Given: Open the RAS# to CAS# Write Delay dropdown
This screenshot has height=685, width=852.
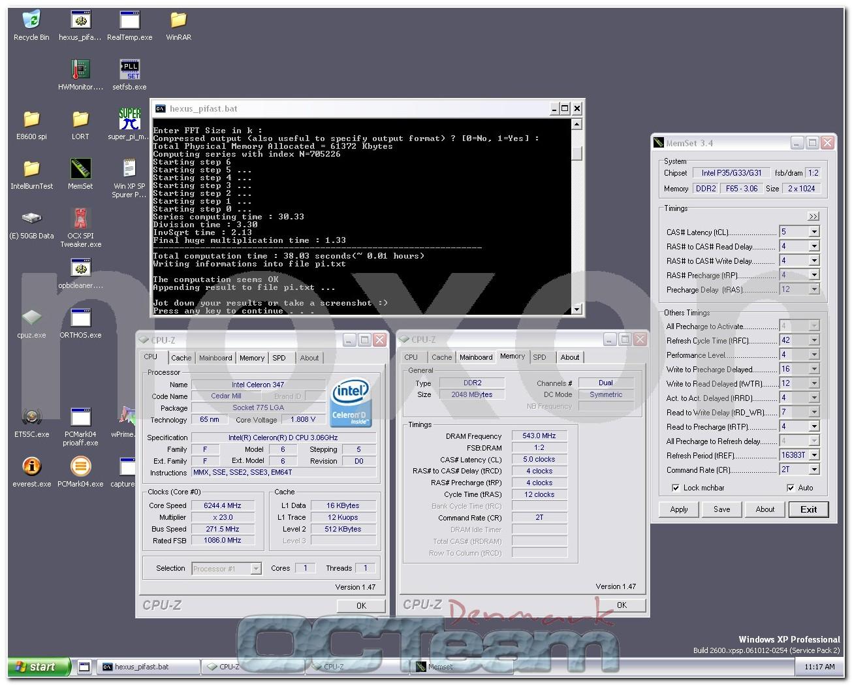Looking at the screenshot, I should pos(814,261).
